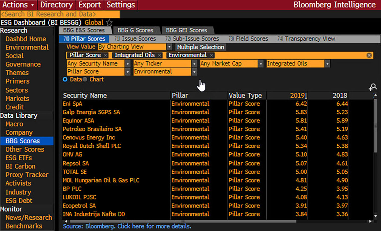Open Primers in the sidebar
Image resolution: width=381 pixels, height=231 pixels.
click(x=18, y=81)
